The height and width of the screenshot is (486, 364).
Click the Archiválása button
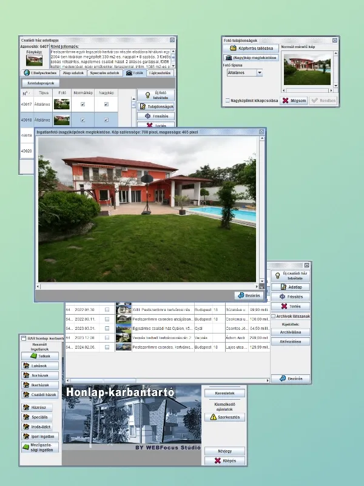[x=291, y=332]
